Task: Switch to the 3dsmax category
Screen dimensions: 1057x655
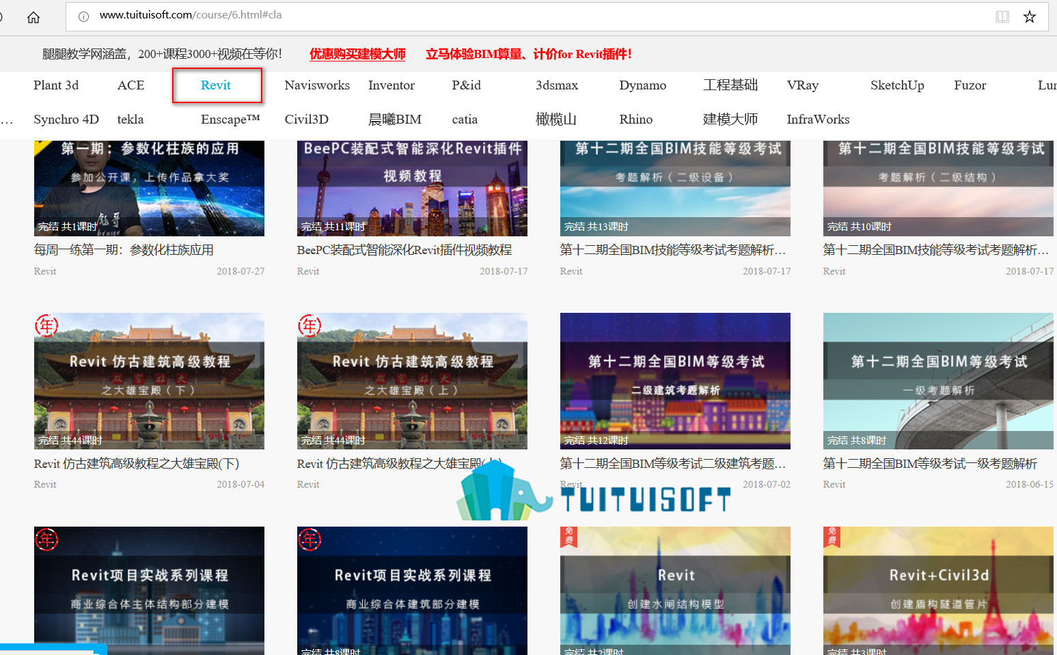Action: [557, 85]
